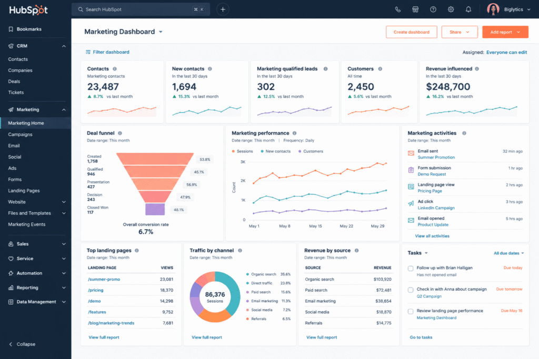This screenshot has width=539, height=359.
Task: Click info icon next to Customers
Action: [380, 69]
